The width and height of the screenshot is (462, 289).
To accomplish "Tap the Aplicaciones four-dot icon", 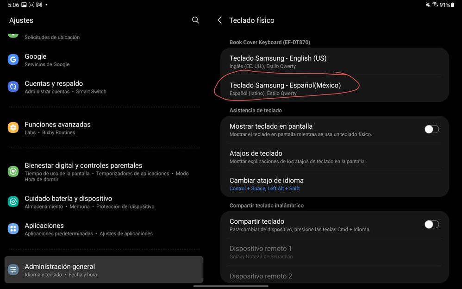I will pos(13,229).
